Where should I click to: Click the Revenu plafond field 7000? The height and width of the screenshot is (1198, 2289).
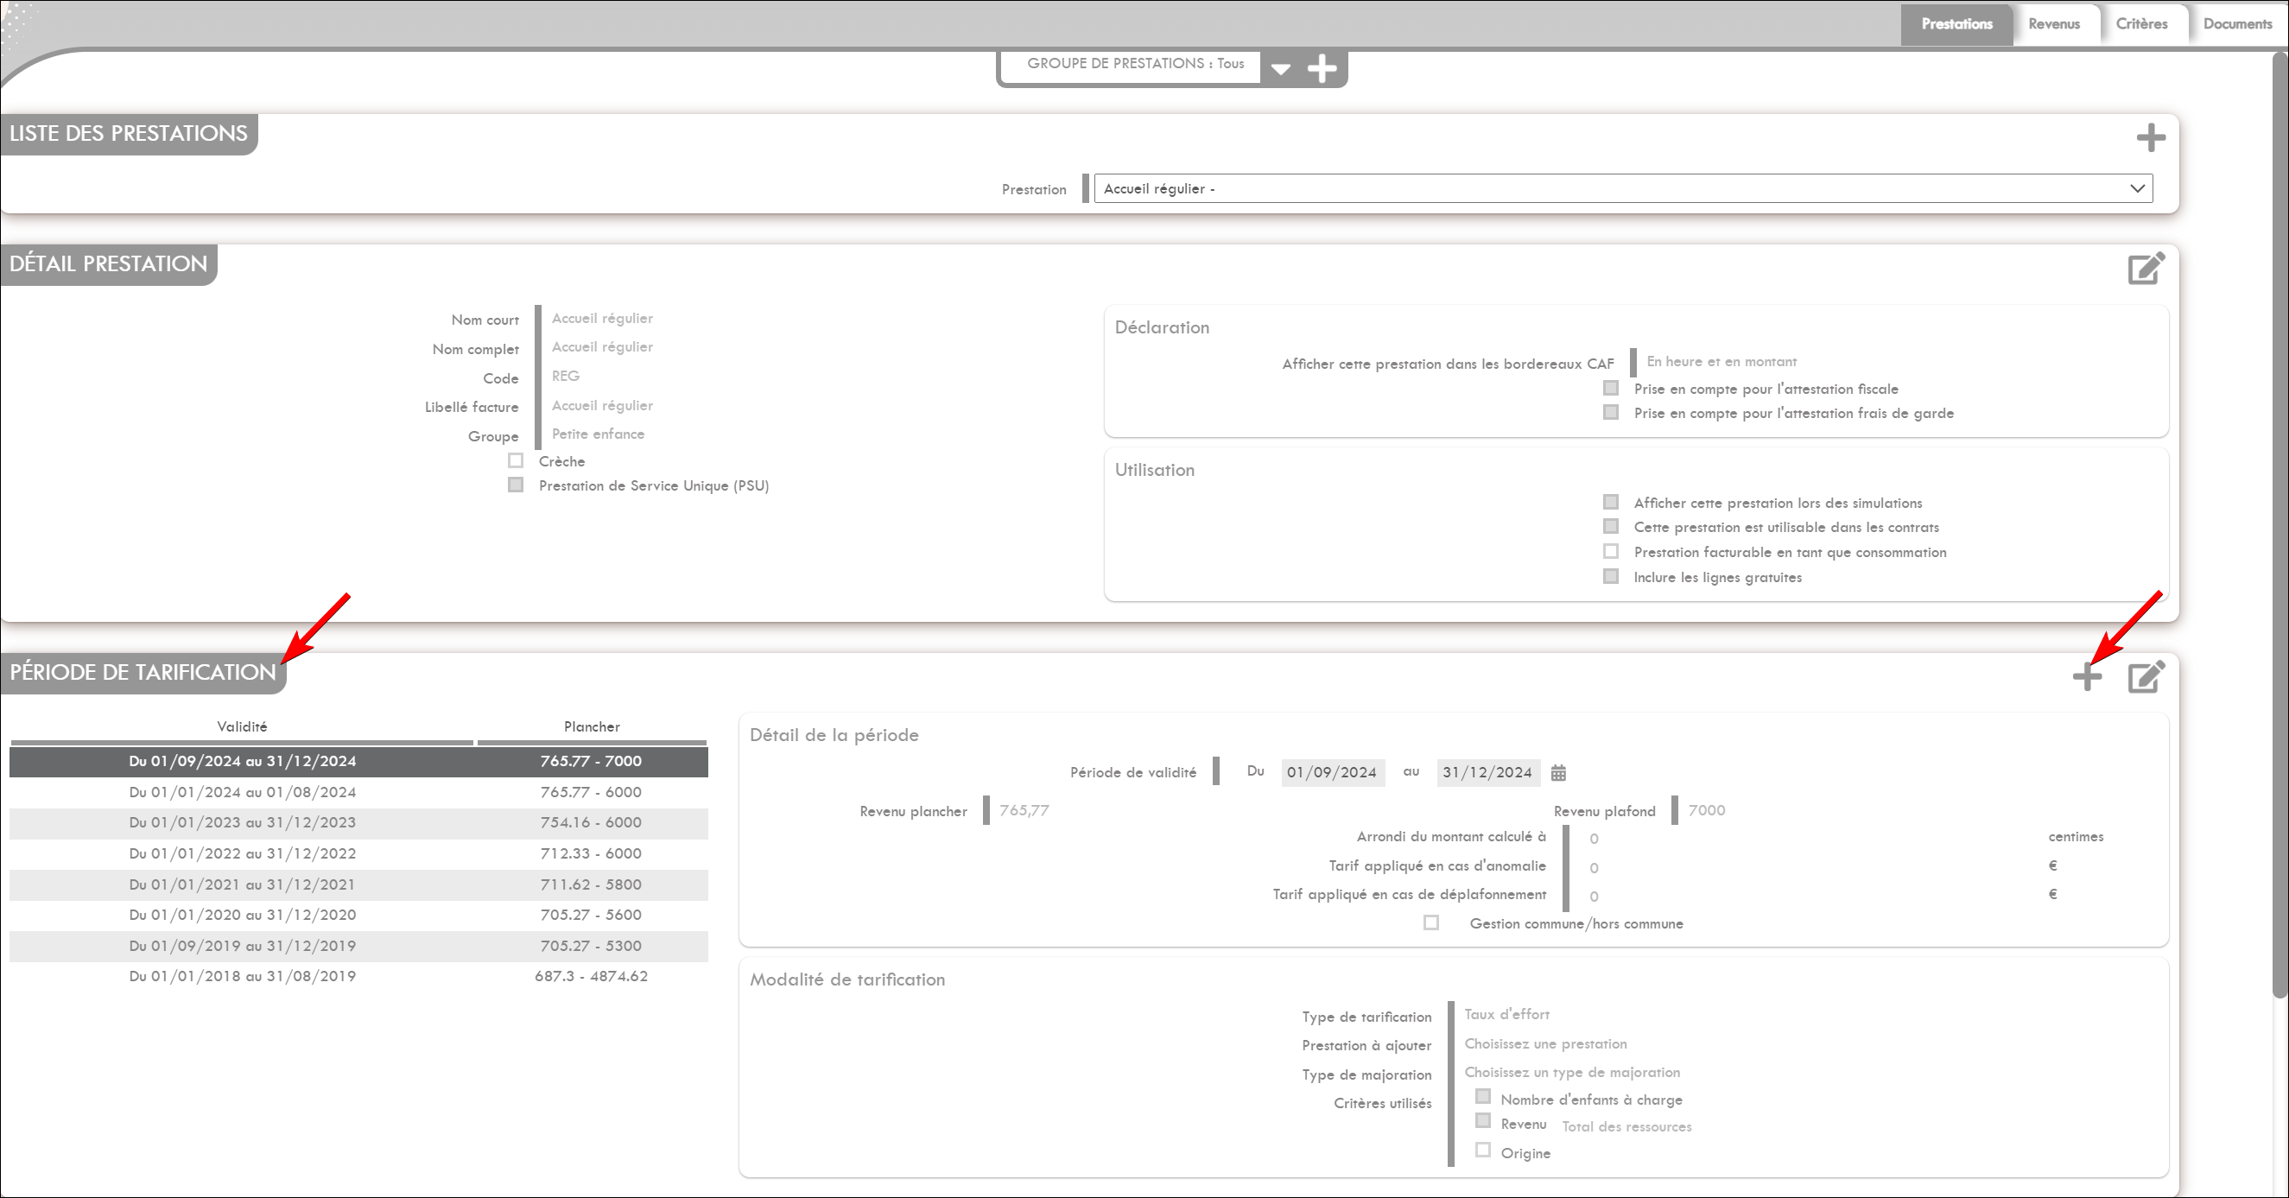point(1706,810)
